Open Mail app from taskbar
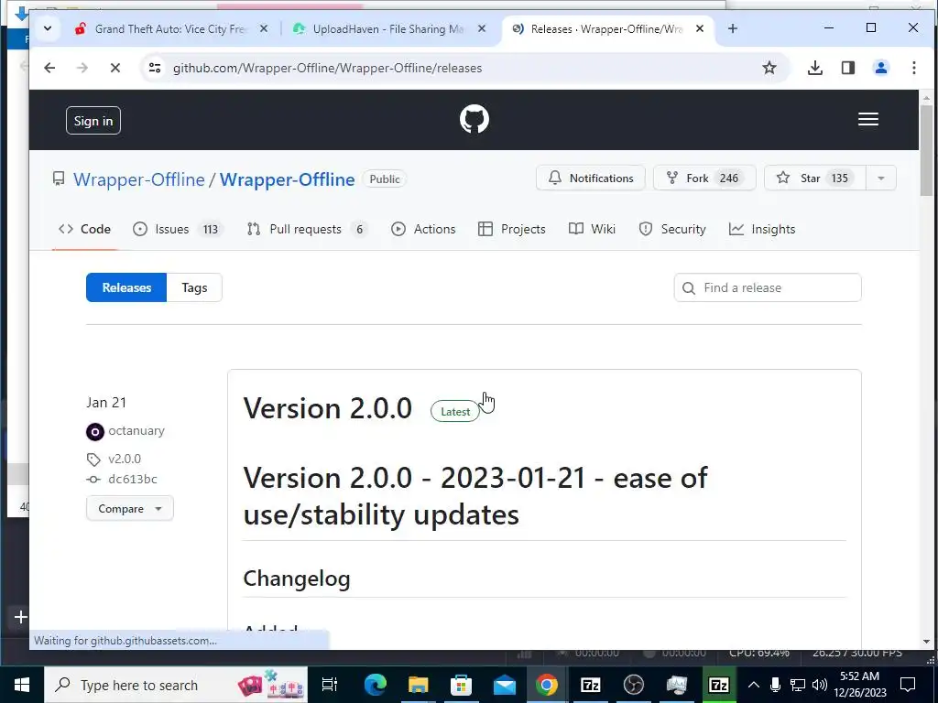 point(505,685)
